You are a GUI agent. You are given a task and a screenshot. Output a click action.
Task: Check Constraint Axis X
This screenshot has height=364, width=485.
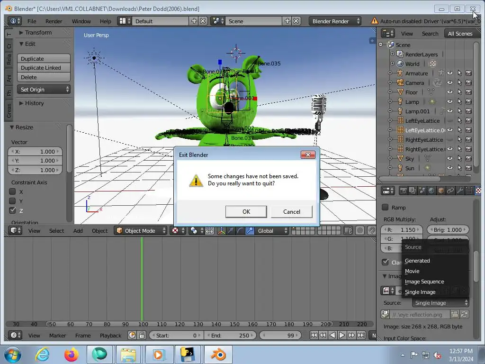coord(12,191)
